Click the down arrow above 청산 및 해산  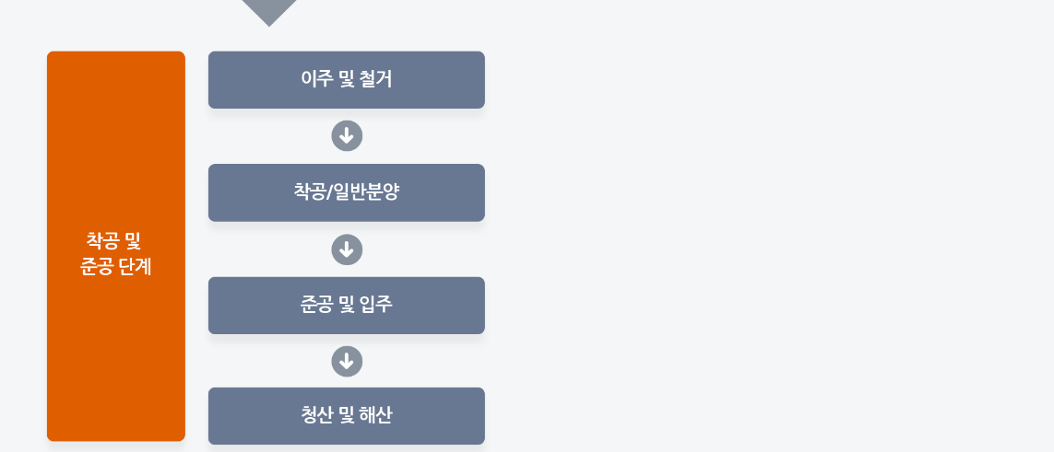(x=347, y=362)
